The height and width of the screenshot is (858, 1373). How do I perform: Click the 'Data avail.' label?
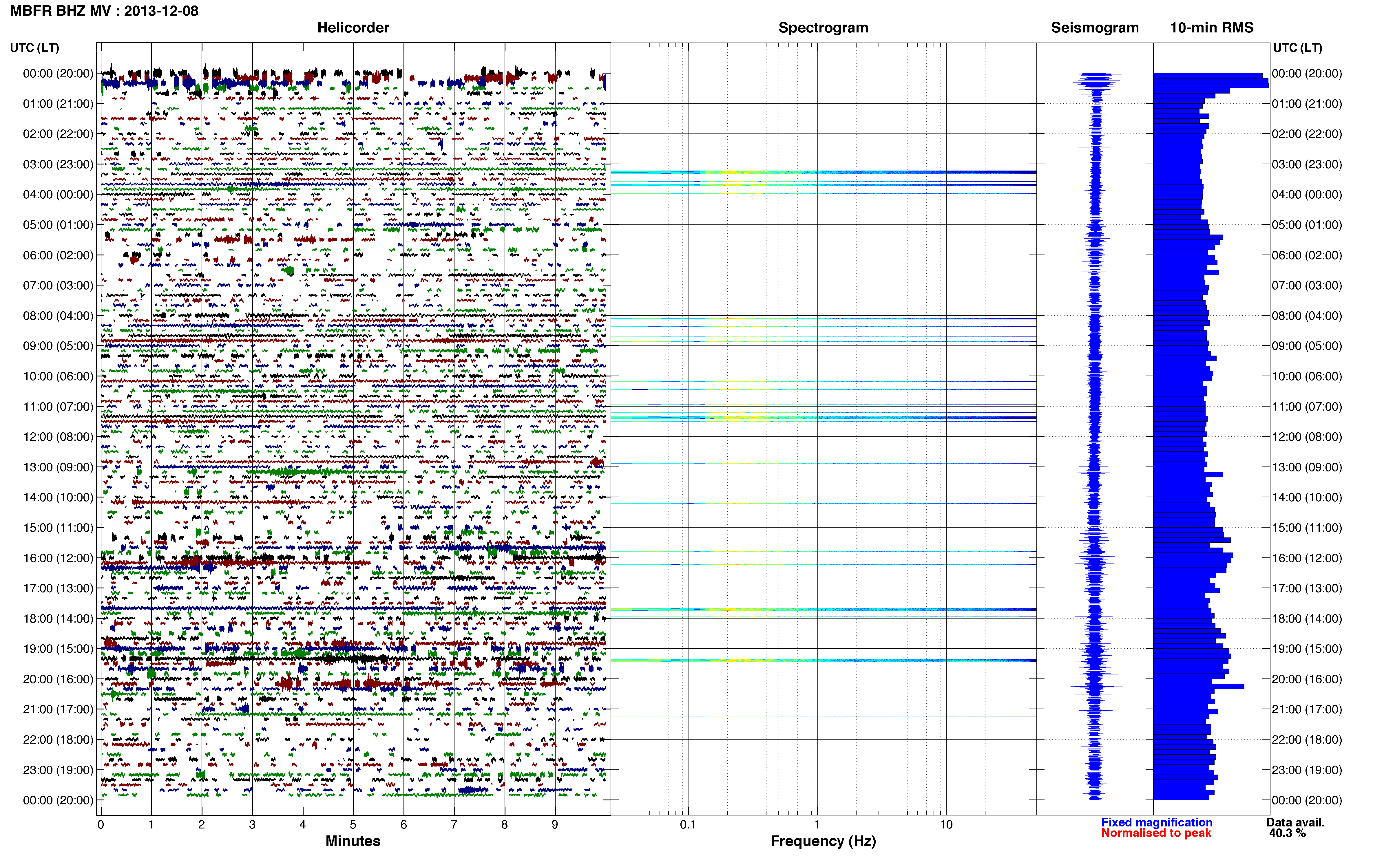(x=1295, y=822)
